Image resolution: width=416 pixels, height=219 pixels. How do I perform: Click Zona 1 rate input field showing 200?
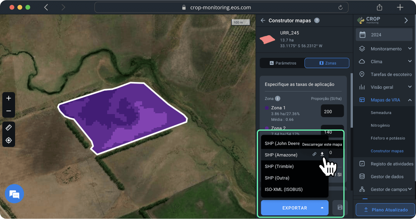point(332,111)
